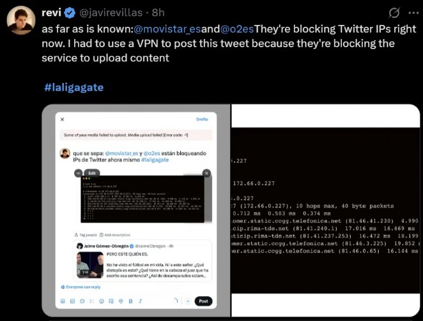Image resolution: width=423 pixels, height=321 pixels.
Task: Toggle bold formatting in composer
Action: [130, 301]
